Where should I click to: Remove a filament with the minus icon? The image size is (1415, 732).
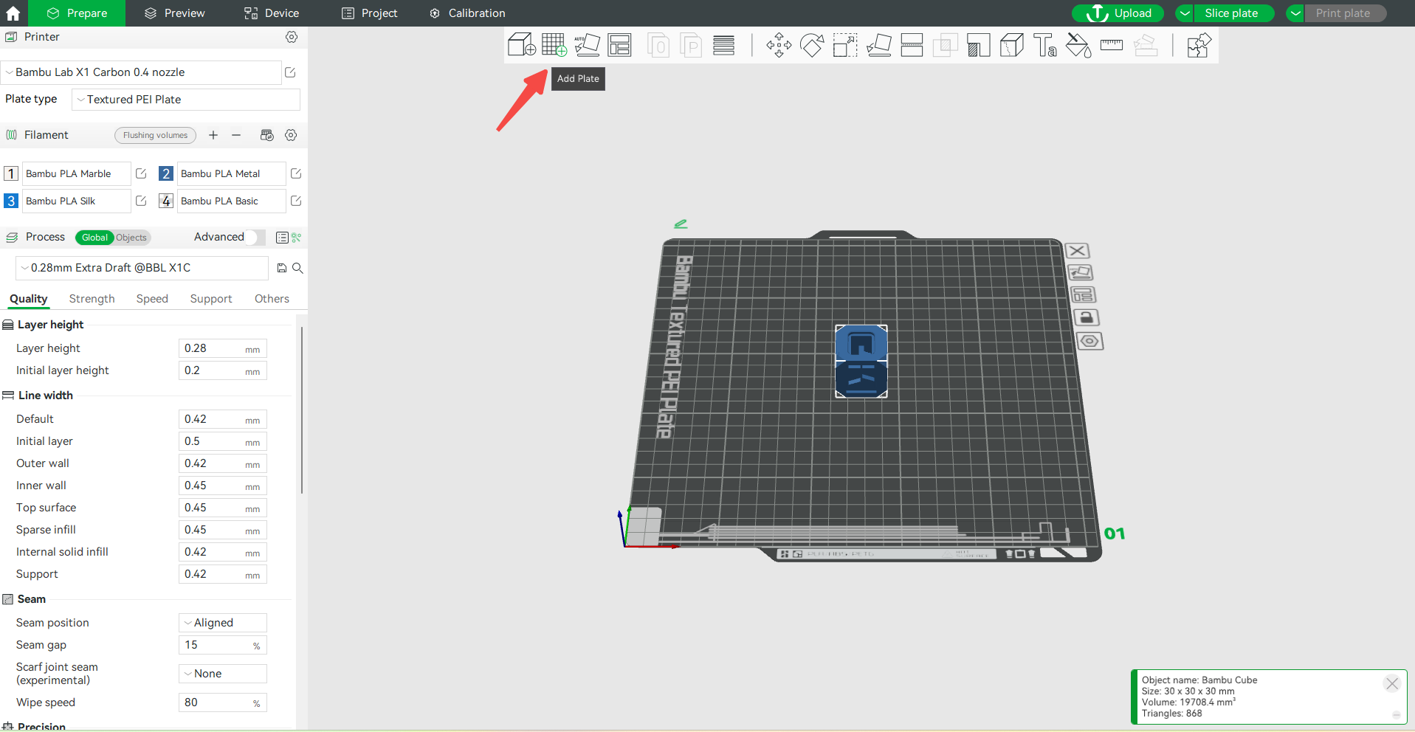click(236, 135)
